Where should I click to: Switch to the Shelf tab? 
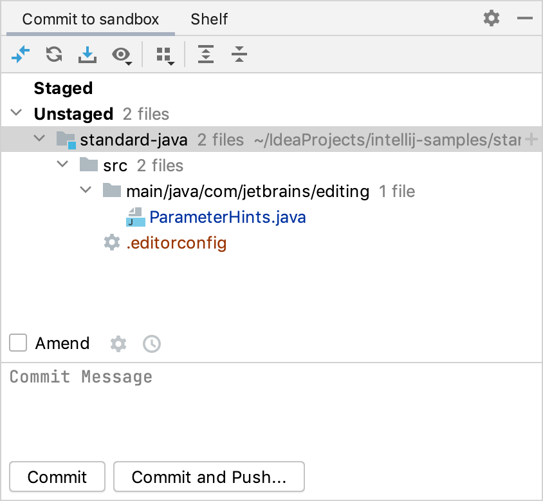(x=209, y=19)
